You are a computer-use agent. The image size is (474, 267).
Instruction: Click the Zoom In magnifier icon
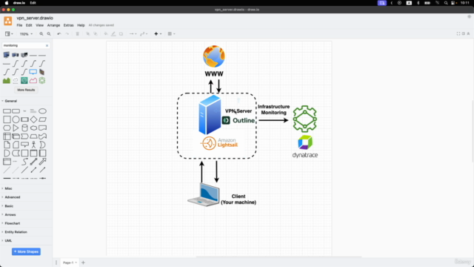[x=41, y=34]
